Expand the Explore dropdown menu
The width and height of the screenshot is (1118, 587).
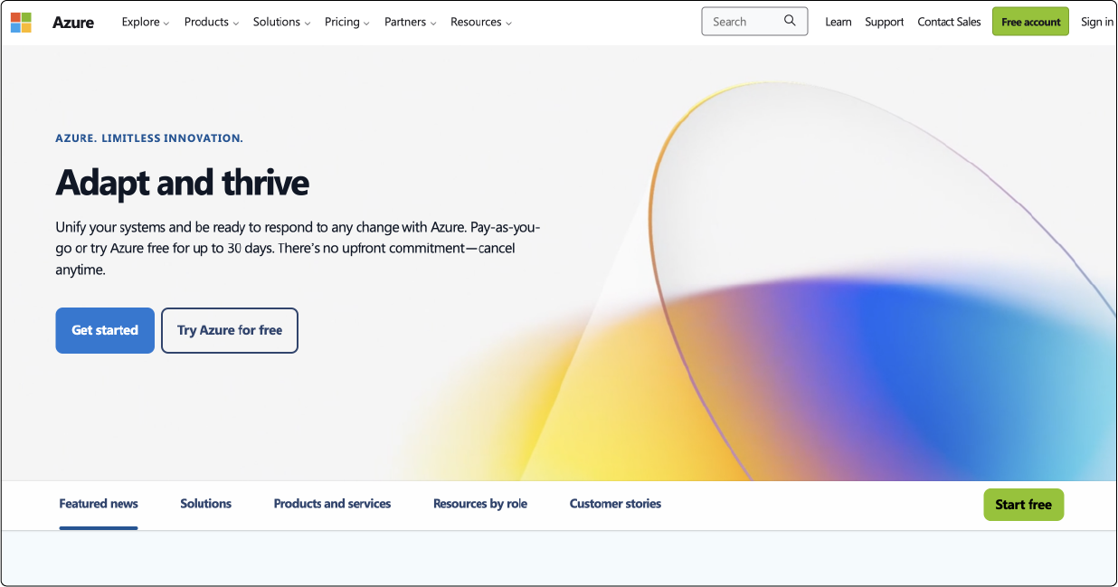tap(146, 22)
